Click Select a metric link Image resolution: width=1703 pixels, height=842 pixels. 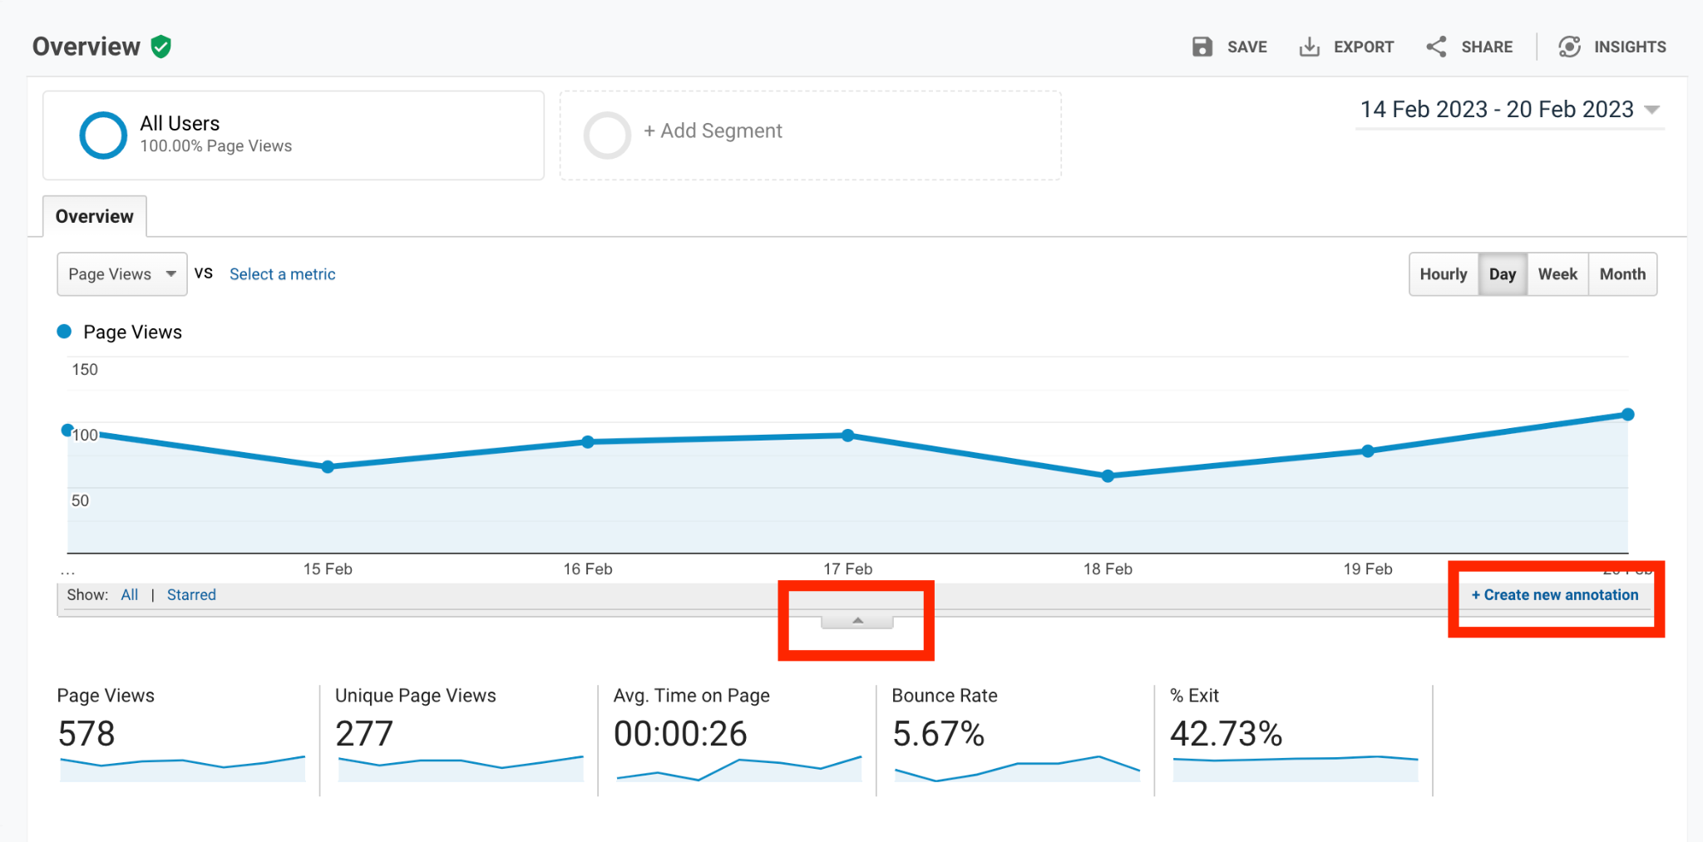[283, 274]
